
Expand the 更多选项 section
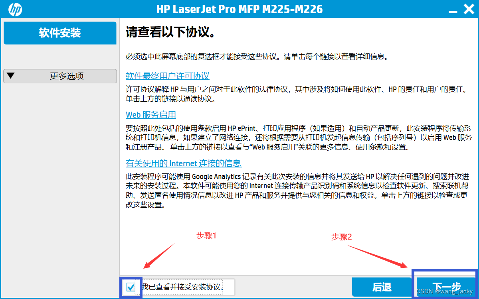tap(60, 76)
